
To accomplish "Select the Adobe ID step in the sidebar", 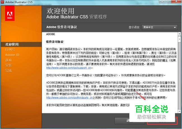I will (12, 55).
